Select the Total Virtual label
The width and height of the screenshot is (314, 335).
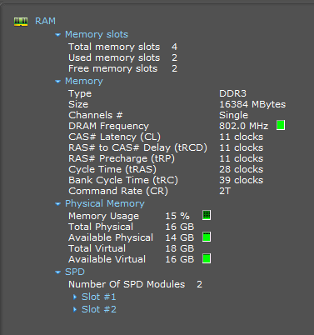[97, 248]
